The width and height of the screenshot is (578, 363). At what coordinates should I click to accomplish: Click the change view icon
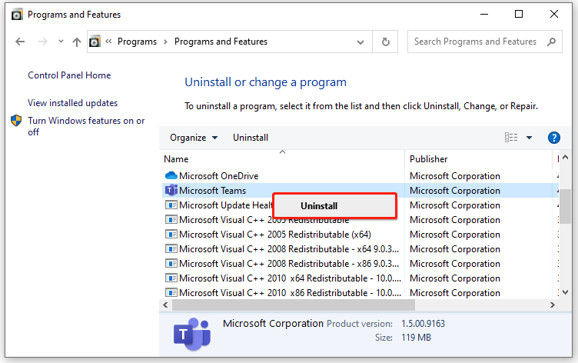click(x=511, y=138)
